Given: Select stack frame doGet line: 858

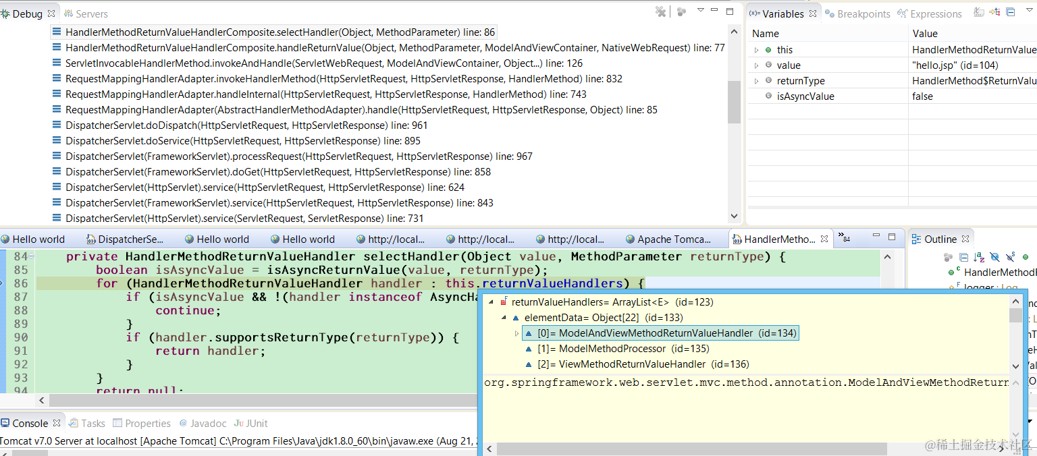Looking at the screenshot, I should [271, 172].
